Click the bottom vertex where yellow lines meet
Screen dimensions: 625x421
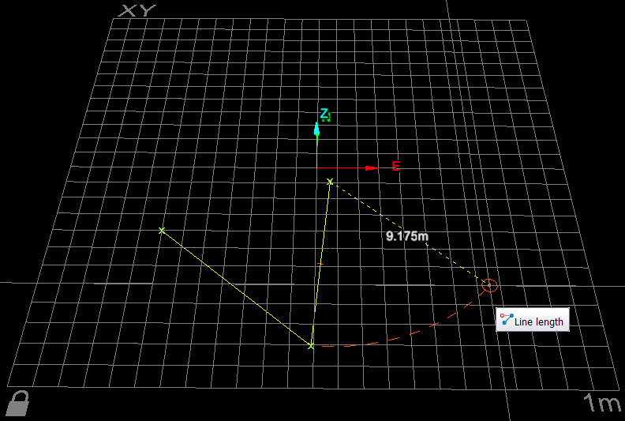[x=311, y=346]
